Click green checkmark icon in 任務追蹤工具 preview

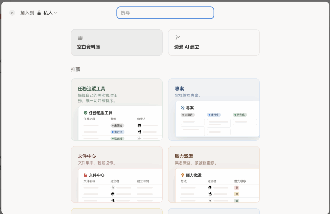point(85,113)
